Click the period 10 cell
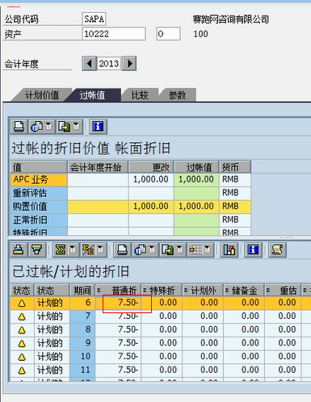Image resolution: width=311 pixels, height=402 pixels. [82, 357]
